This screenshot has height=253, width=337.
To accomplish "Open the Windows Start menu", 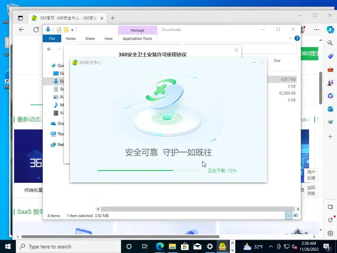I will point(8,246).
